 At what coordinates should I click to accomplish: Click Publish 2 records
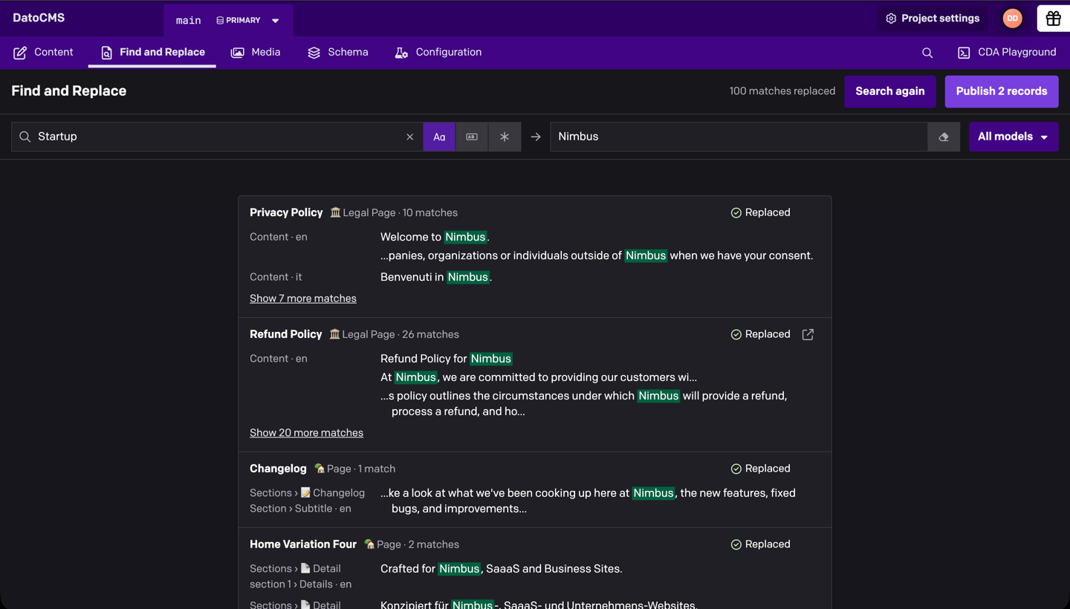click(1002, 91)
